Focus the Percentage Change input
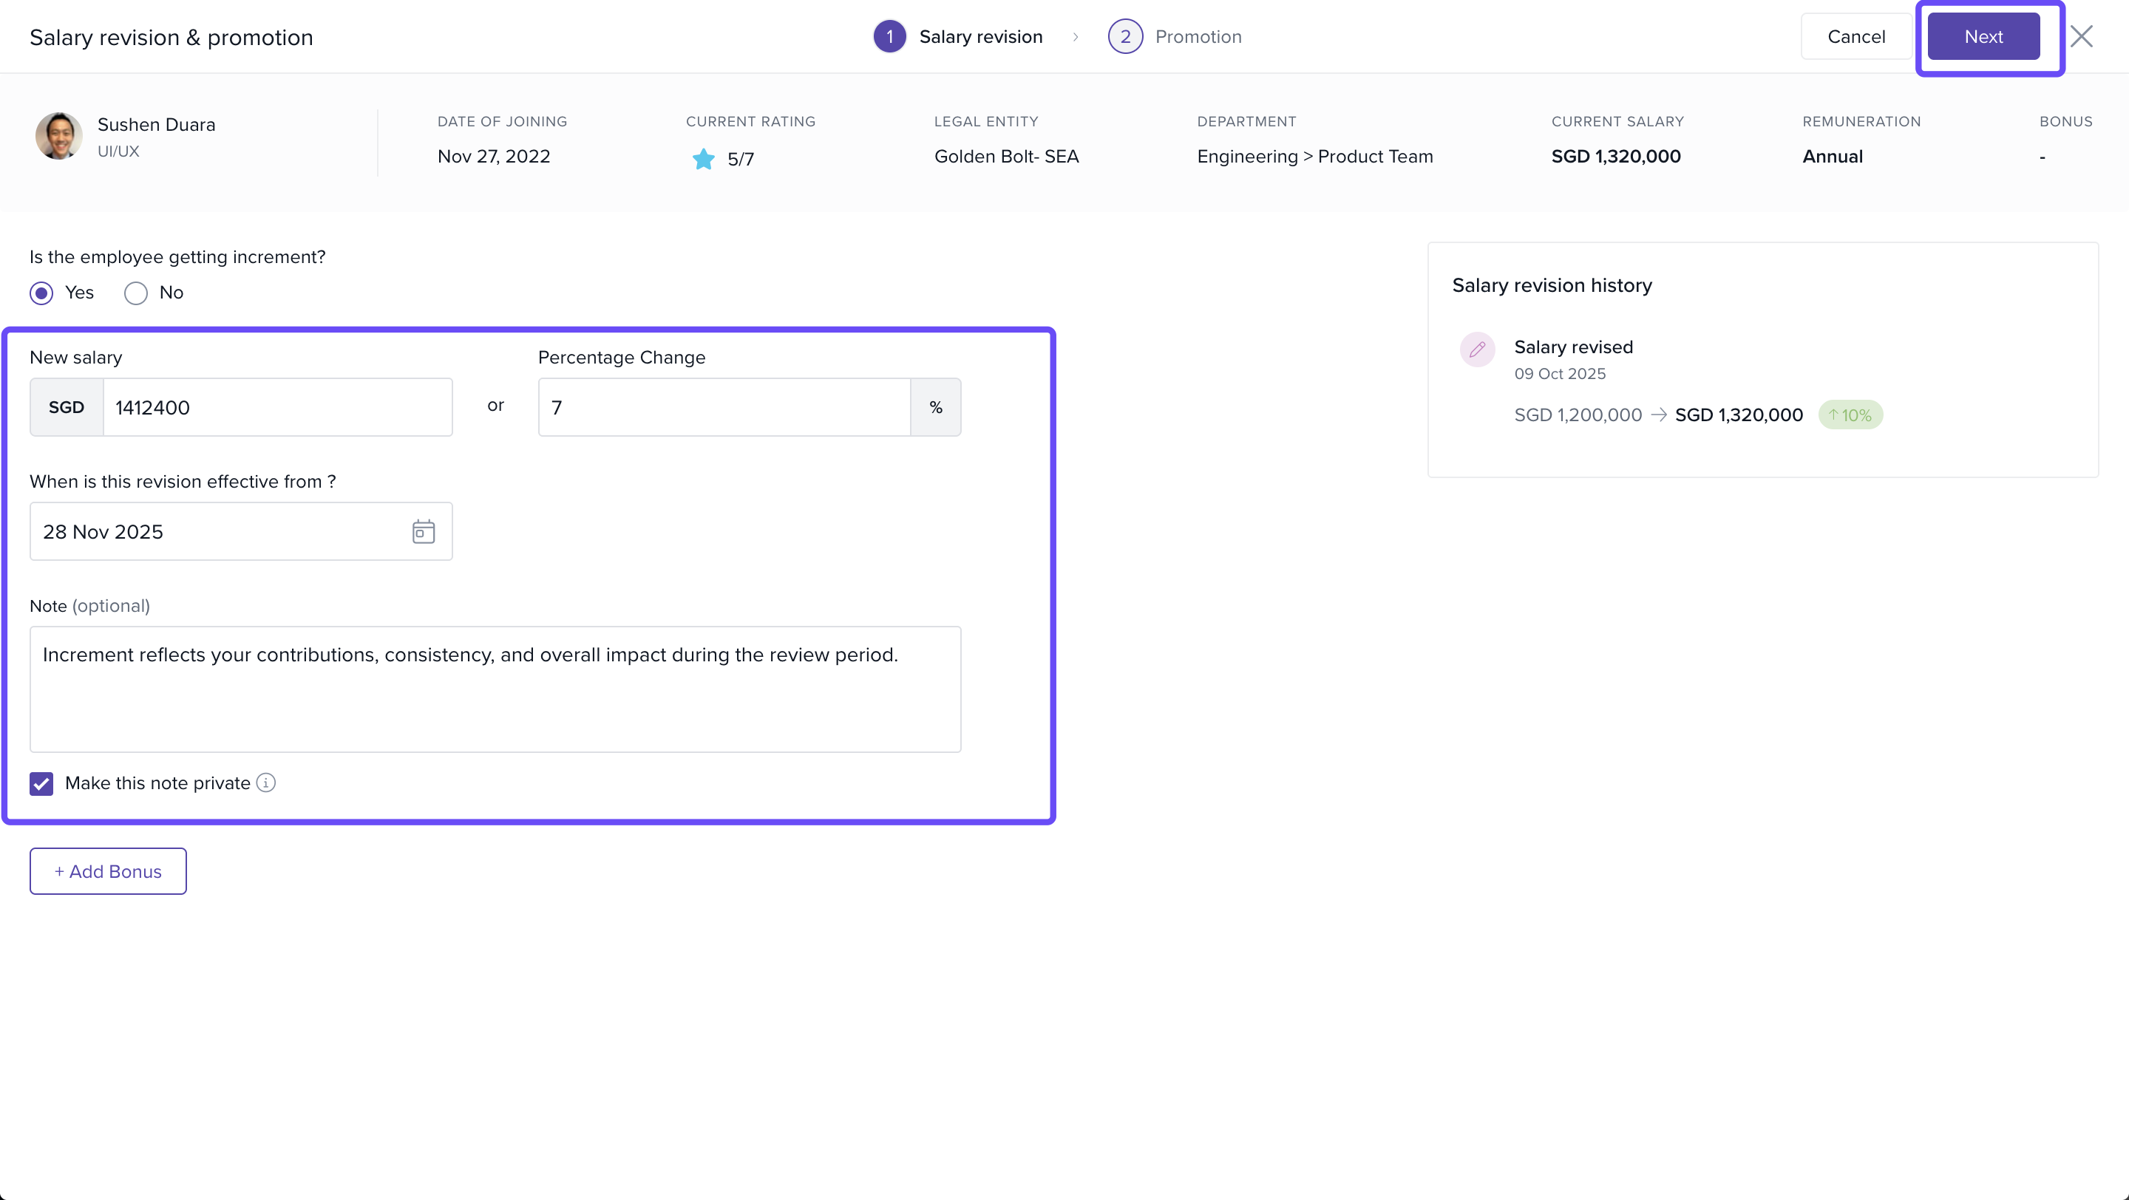Image resolution: width=2129 pixels, height=1200 pixels. pos(723,407)
